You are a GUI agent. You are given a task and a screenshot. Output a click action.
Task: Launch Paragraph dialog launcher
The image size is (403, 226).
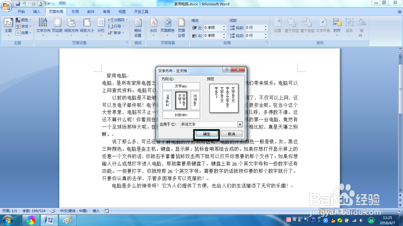[267, 42]
